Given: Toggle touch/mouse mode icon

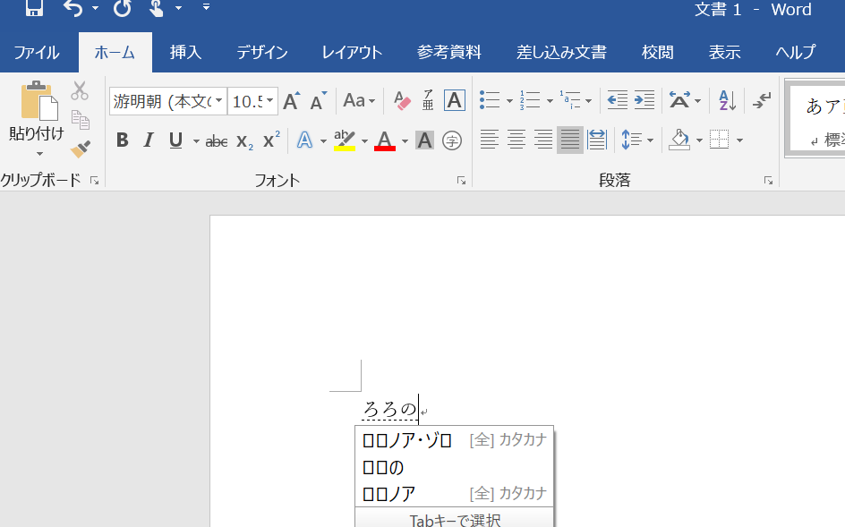Looking at the screenshot, I should click(157, 7).
